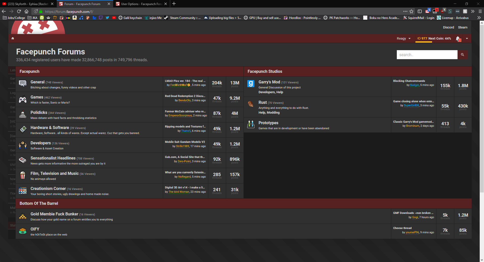Expand the dropdown arrow beside notification bell
This screenshot has height=262, width=484.
pyautogui.click(x=467, y=39)
